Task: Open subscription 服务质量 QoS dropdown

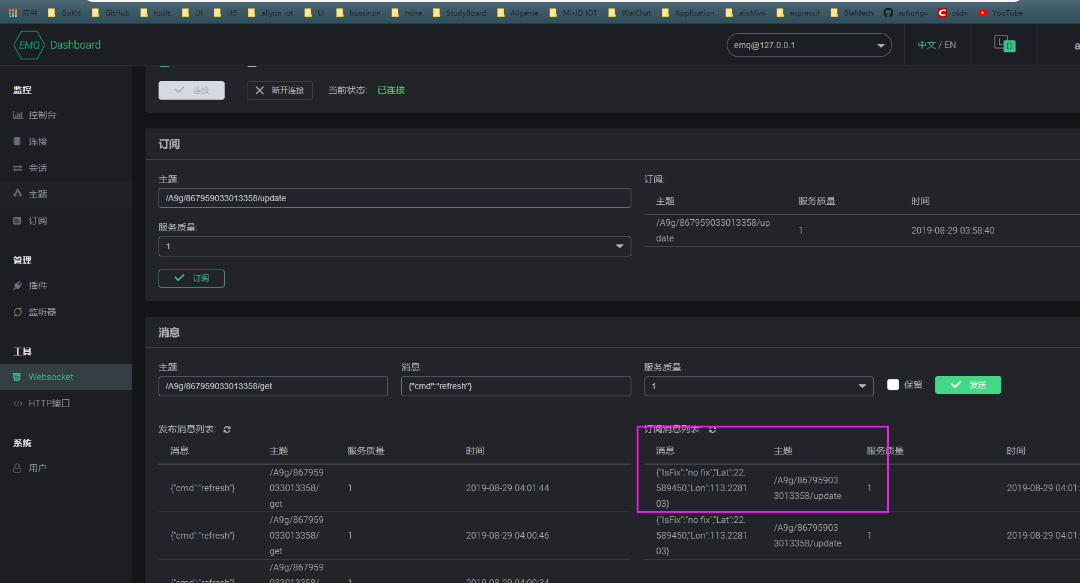Action: pos(395,246)
